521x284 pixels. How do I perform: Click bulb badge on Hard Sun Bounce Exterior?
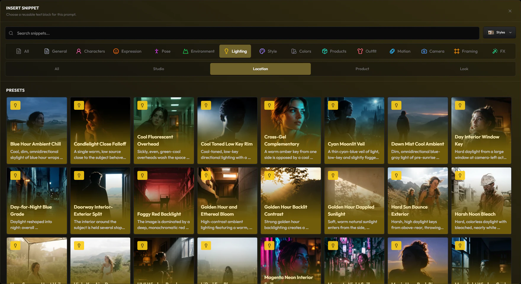point(396,175)
